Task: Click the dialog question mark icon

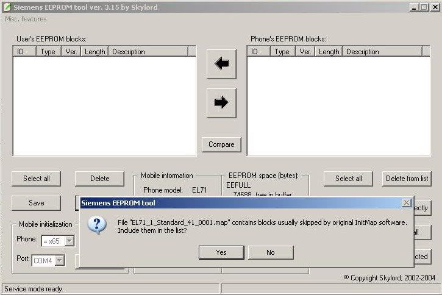Action: tap(97, 226)
